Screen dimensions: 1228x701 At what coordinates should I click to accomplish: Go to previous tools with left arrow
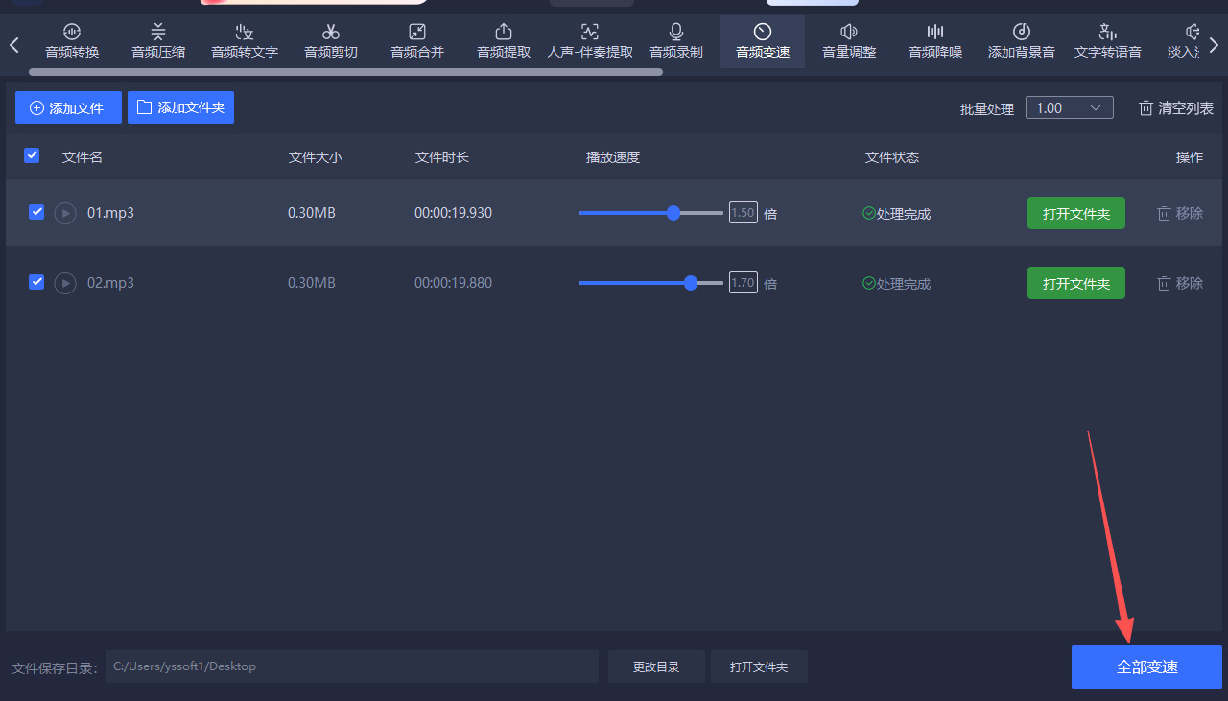[x=14, y=44]
